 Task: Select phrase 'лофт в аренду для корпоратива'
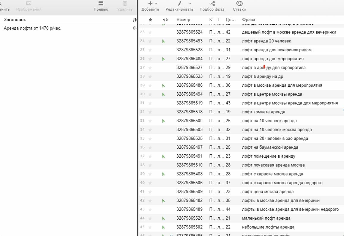[274, 68]
